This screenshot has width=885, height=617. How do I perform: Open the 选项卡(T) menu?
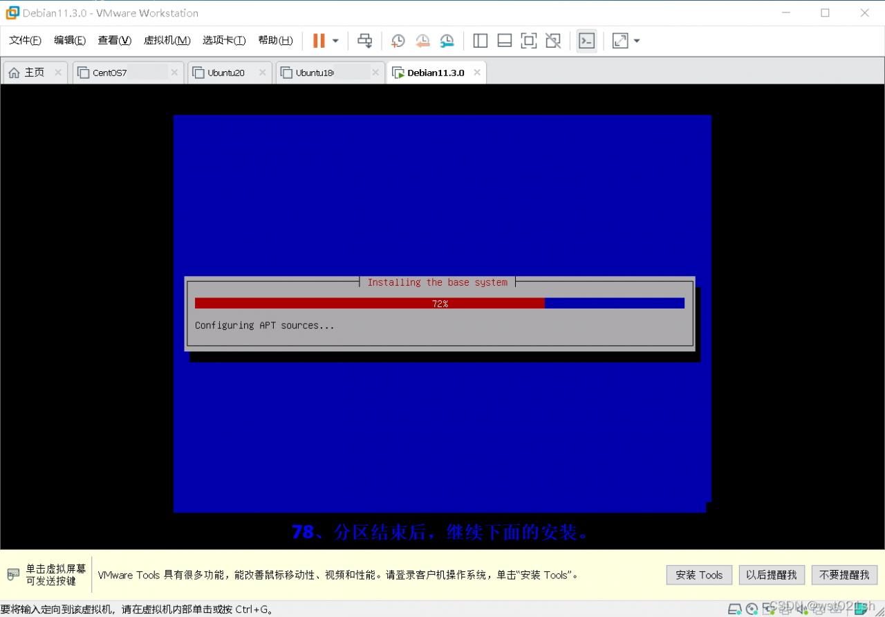224,40
